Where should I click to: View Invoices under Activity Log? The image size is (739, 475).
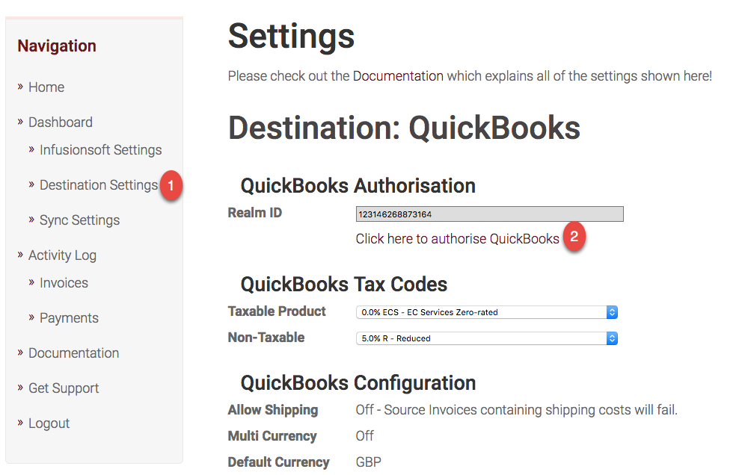pyautogui.click(x=64, y=283)
